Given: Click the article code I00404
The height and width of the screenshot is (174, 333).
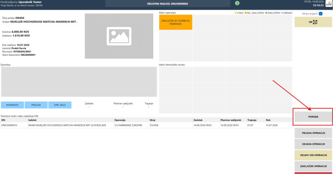Looking at the screenshot, I should [20, 18].
